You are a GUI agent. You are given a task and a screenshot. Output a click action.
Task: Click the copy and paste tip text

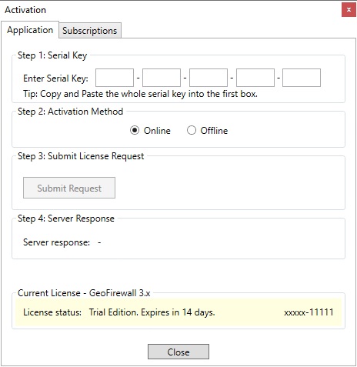point(140,94)
